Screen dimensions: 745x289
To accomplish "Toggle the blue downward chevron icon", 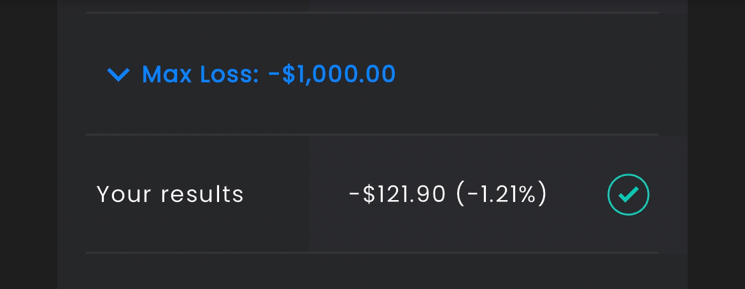I will pyautogui.click(x=118, y=74).
